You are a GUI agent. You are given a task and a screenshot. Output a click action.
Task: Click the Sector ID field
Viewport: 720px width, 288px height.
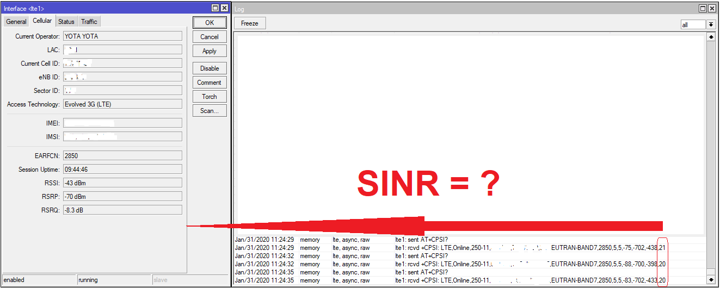(x=122, y=90)
